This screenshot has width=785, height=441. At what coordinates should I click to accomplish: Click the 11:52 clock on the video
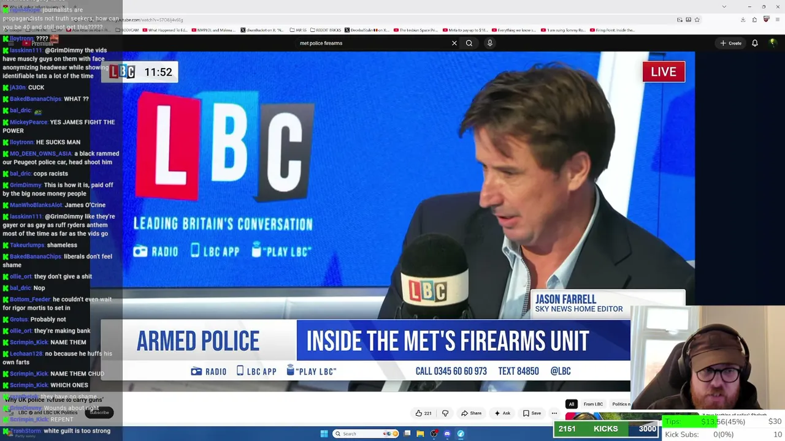[x=158, y=72]
